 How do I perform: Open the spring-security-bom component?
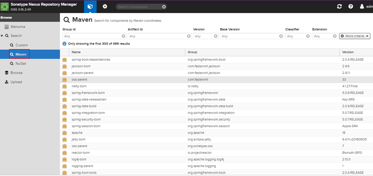(216, 119)
